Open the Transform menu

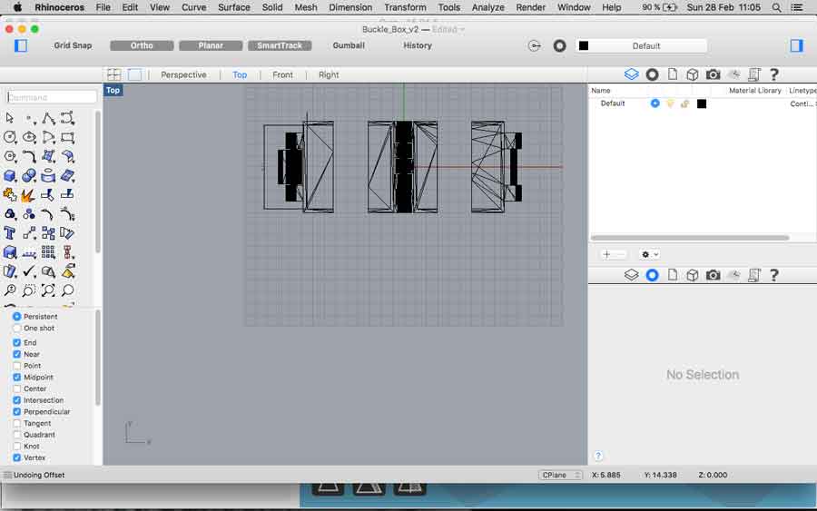click(x=405, y=7)
